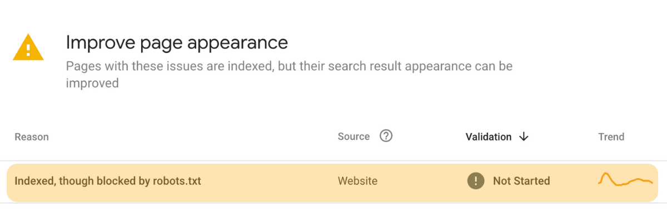Open the 'Indexed, though blocked by robots.txt' issue
The image size is (667, 222).
click(x=108, y=181)
